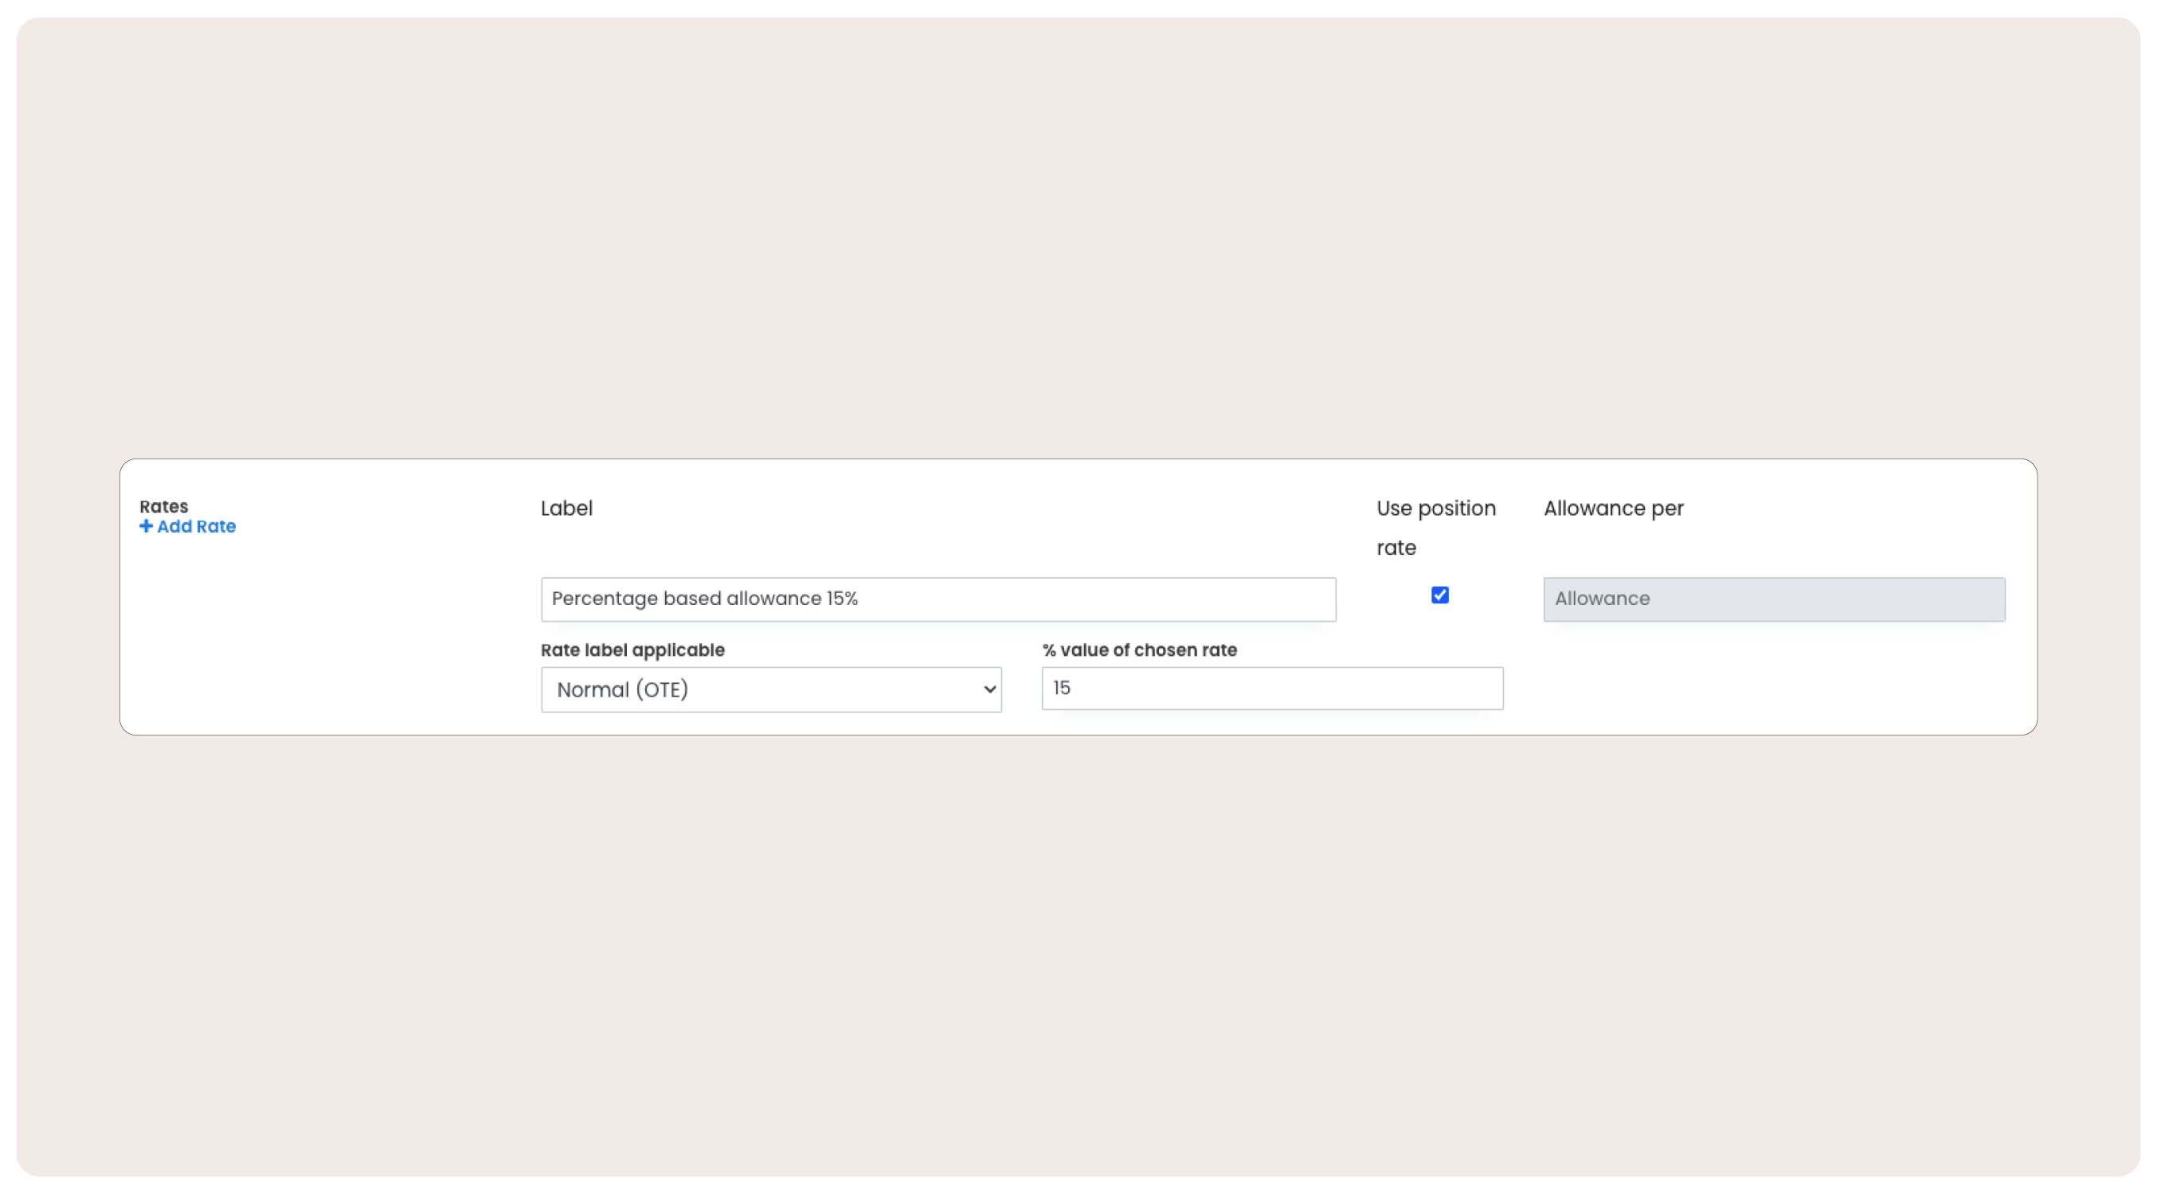The height and width of the screenshot is (1194, 2157).
Task: Click the Label column header
Action: [x=566, y=508]
